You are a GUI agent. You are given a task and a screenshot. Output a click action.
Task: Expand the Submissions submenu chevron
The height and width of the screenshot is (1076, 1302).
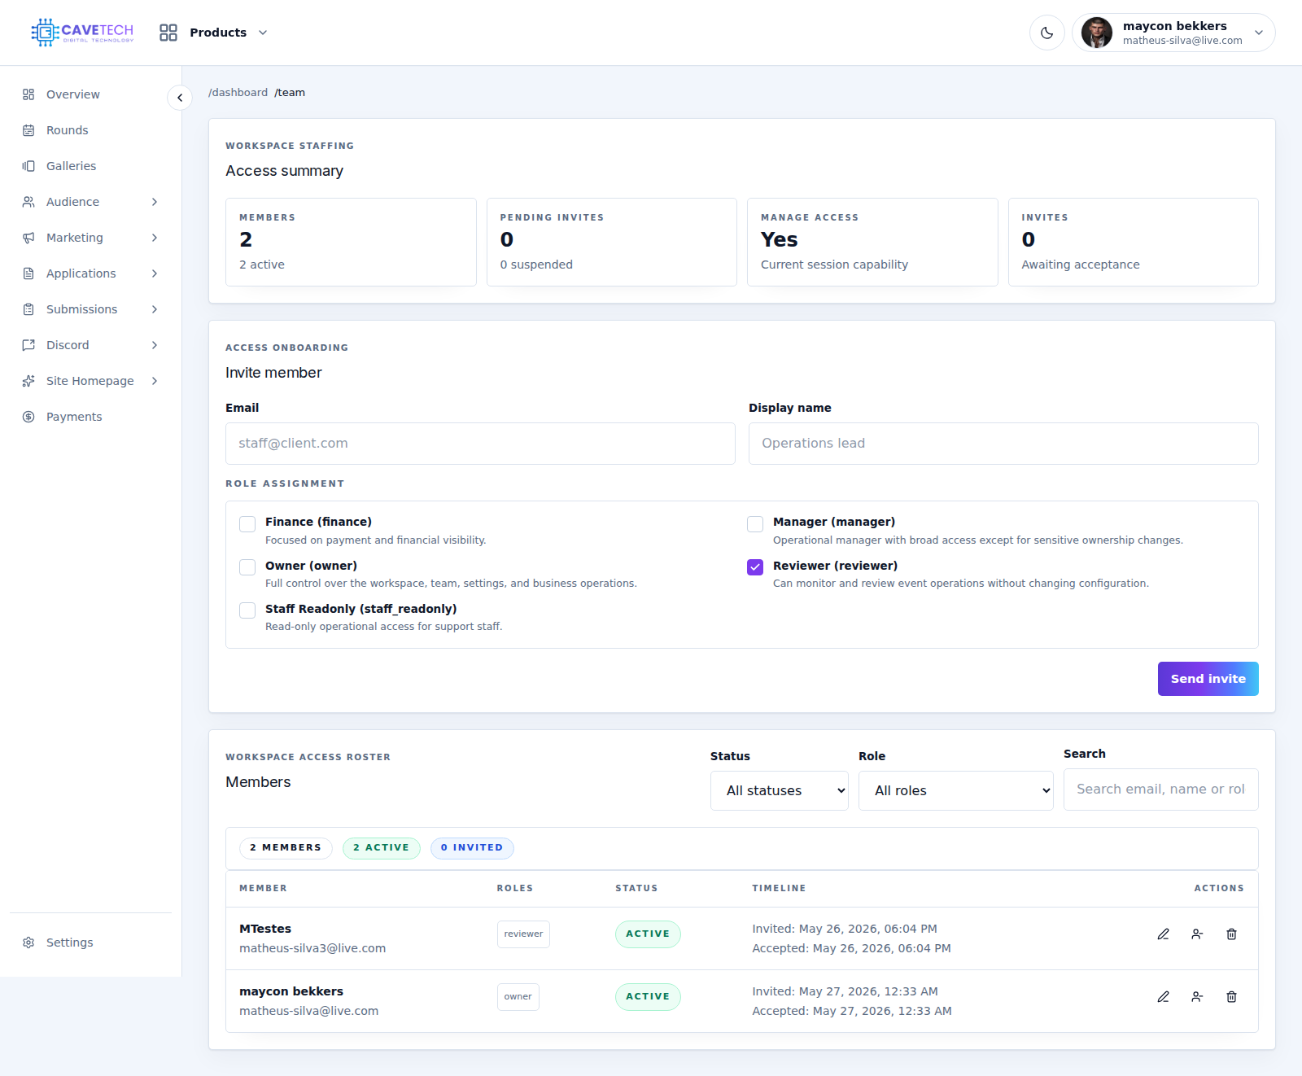[155, 309]
